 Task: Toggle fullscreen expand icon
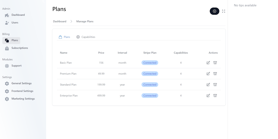coord(223,11)
